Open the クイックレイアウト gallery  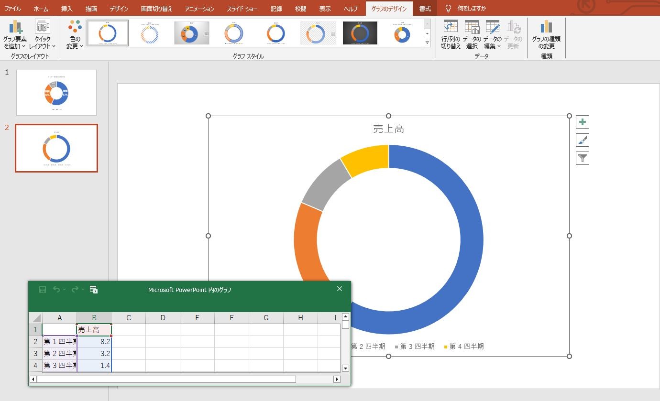coord(42,34)
